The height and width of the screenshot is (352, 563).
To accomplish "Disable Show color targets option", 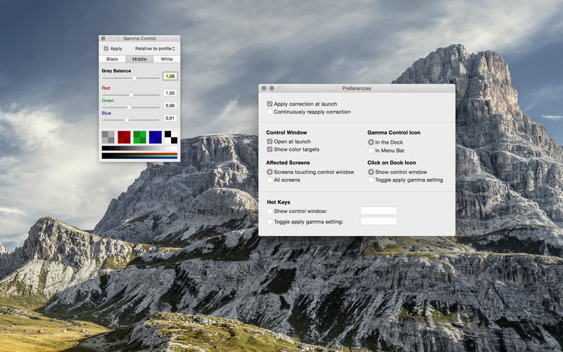I will [x=270, y=150].
